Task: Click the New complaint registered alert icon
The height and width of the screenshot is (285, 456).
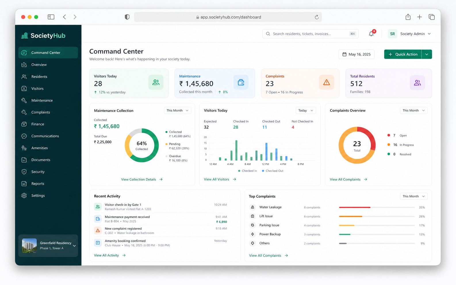Action: [98, 230]
